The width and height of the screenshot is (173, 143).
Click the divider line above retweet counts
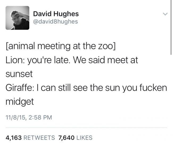click(x=86, y=128)
